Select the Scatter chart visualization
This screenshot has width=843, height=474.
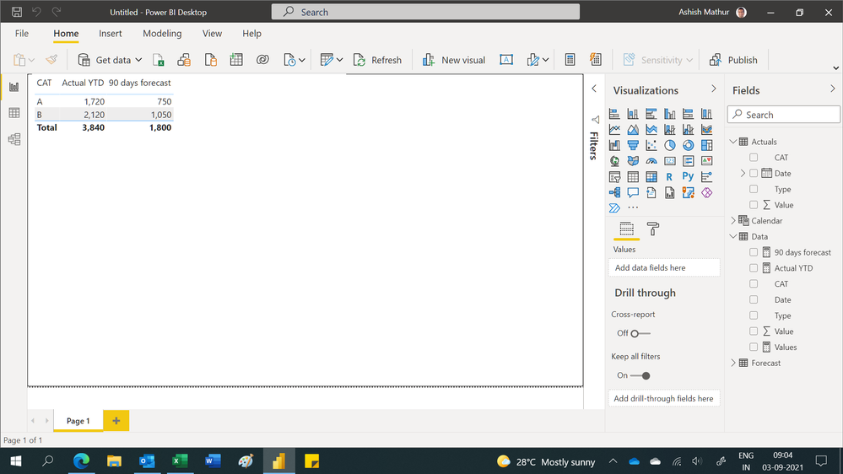tap(651, 145)
